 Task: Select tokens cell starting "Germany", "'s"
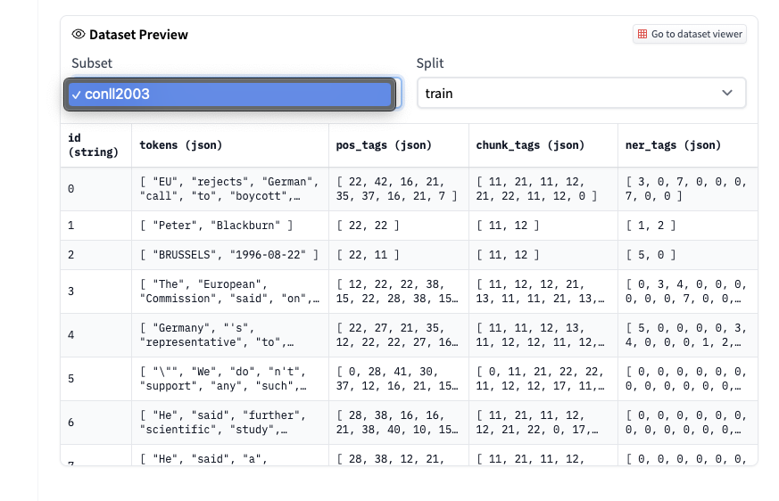(230, 335)
